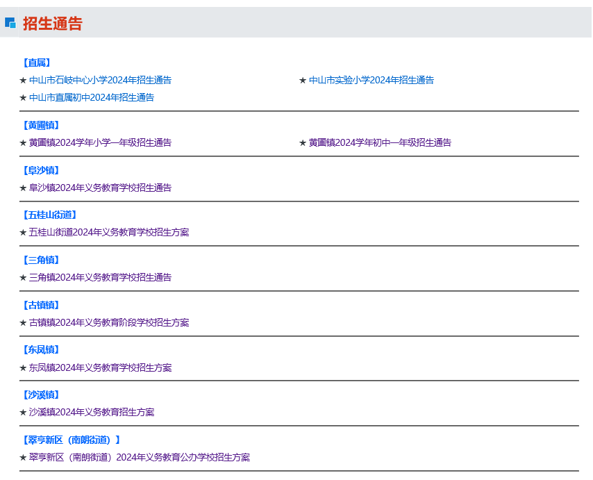Open 阜沙镇2024年义务教育学校招生通告 link
The image size is (593, 480).
tap(100, 188)
